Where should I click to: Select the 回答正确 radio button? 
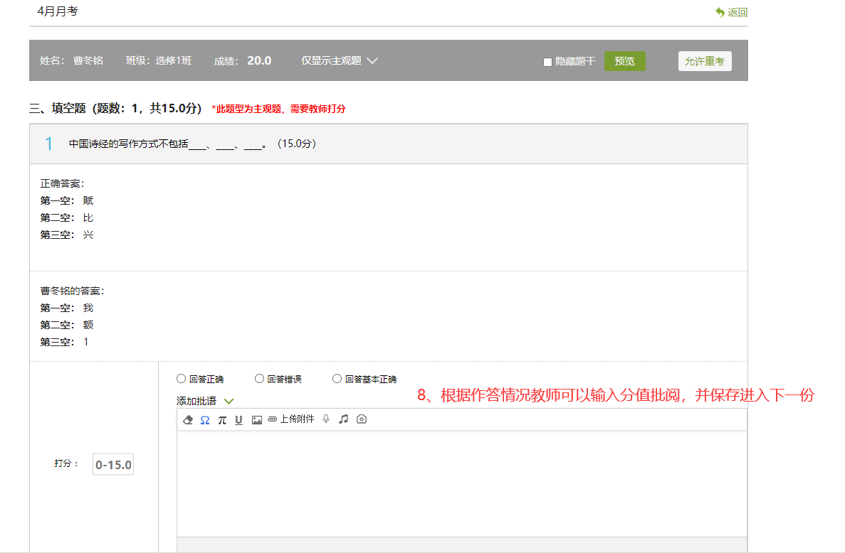click(x=181, y=379)
